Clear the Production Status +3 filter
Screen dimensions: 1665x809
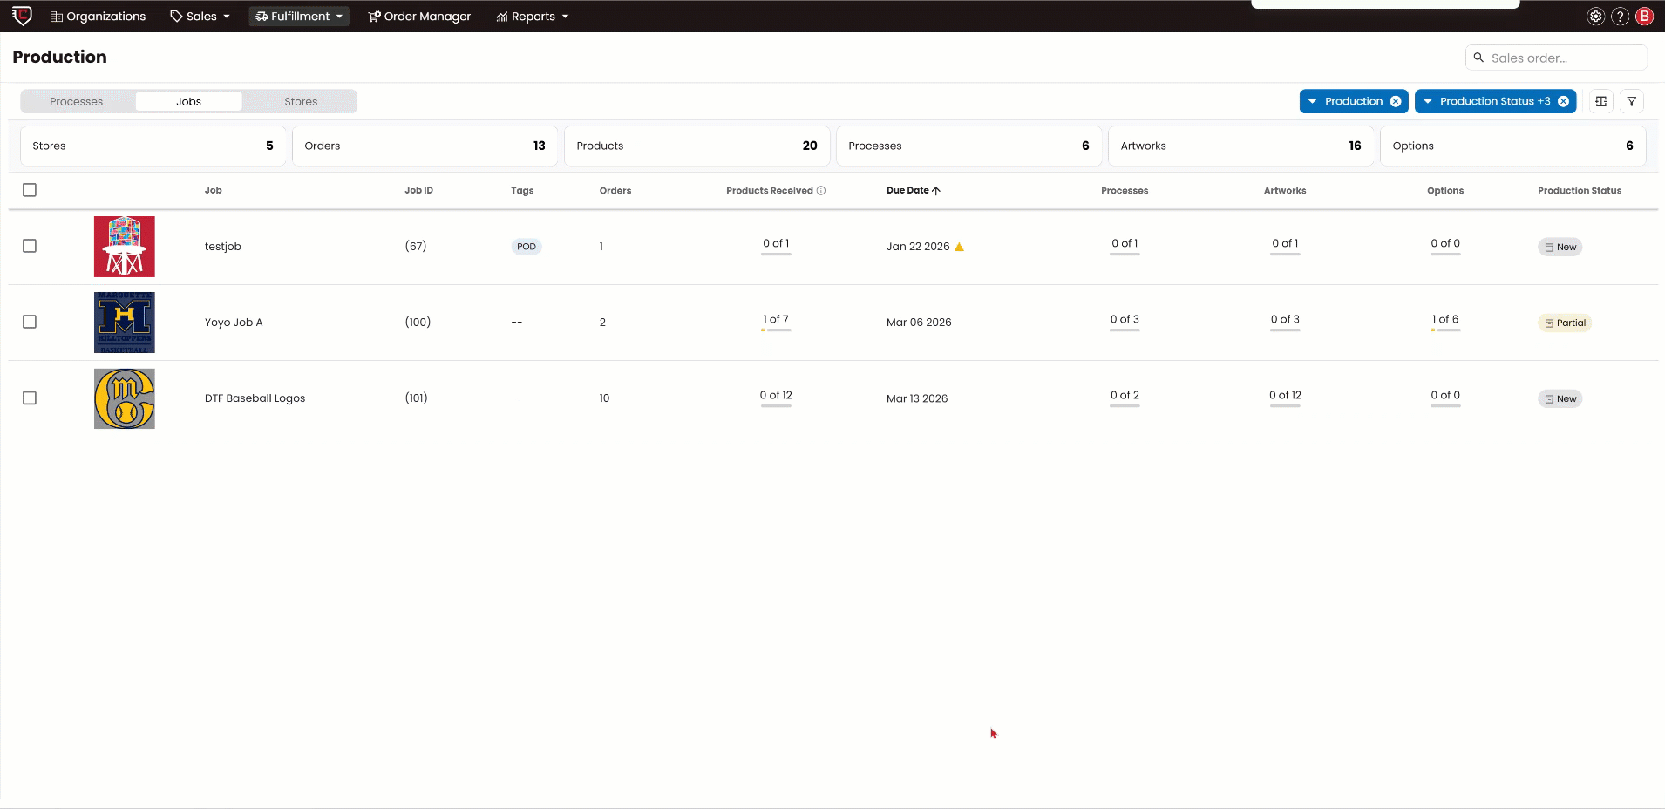click(x=1563, y=101)
